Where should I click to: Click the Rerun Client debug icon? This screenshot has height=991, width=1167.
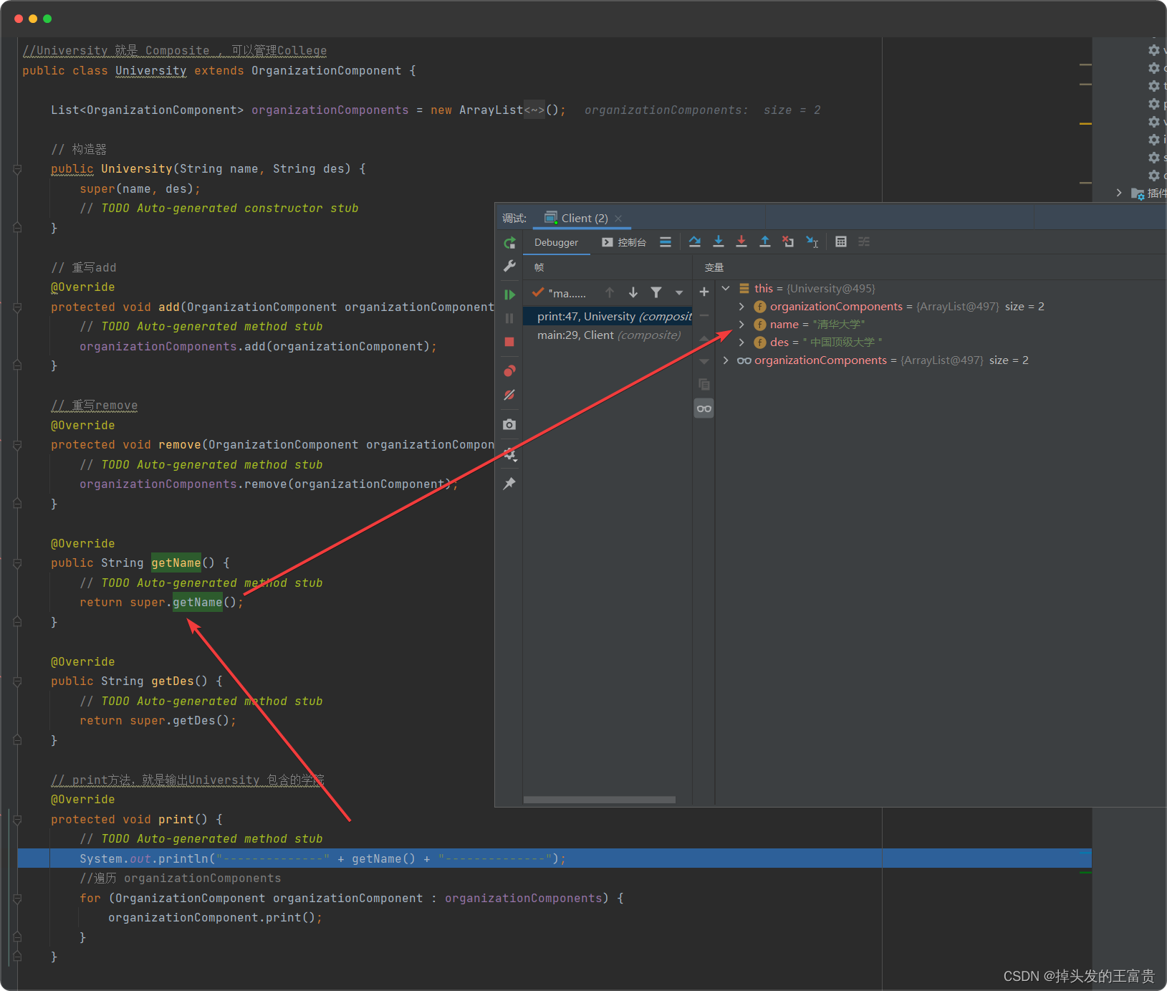point(509,243)
